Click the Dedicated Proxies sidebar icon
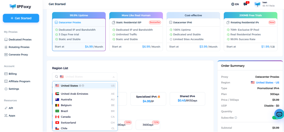 click(x=6, y=40)
